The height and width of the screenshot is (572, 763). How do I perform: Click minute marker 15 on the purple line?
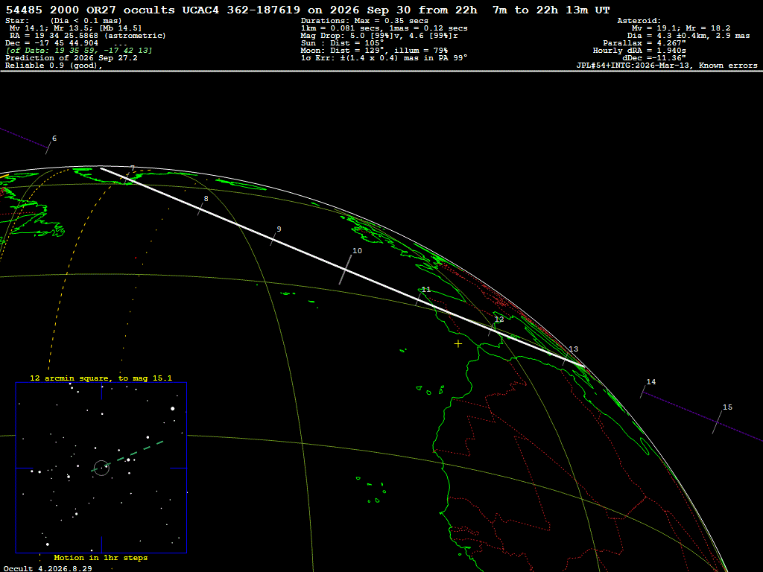click(727, 407)
